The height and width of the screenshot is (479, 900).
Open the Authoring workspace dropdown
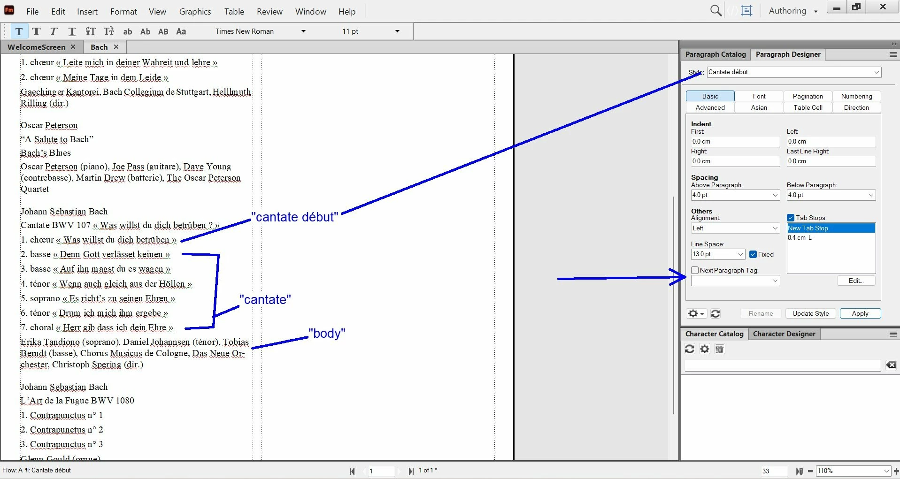pos(816,11)
